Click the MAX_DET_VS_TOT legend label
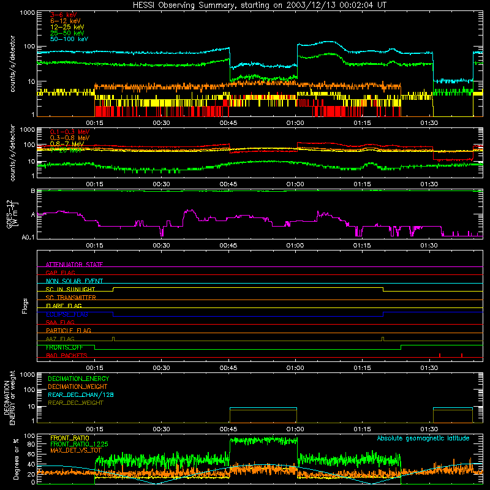This screenshot has height=490, width=490. [x=76, y=450]
